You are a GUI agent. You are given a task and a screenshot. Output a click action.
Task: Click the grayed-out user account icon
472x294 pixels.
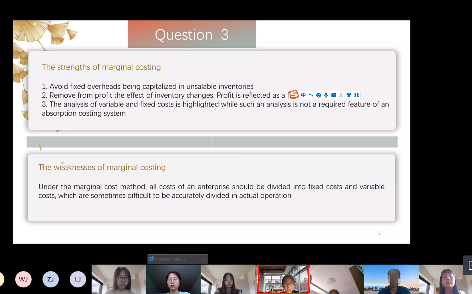coord(341,95)
